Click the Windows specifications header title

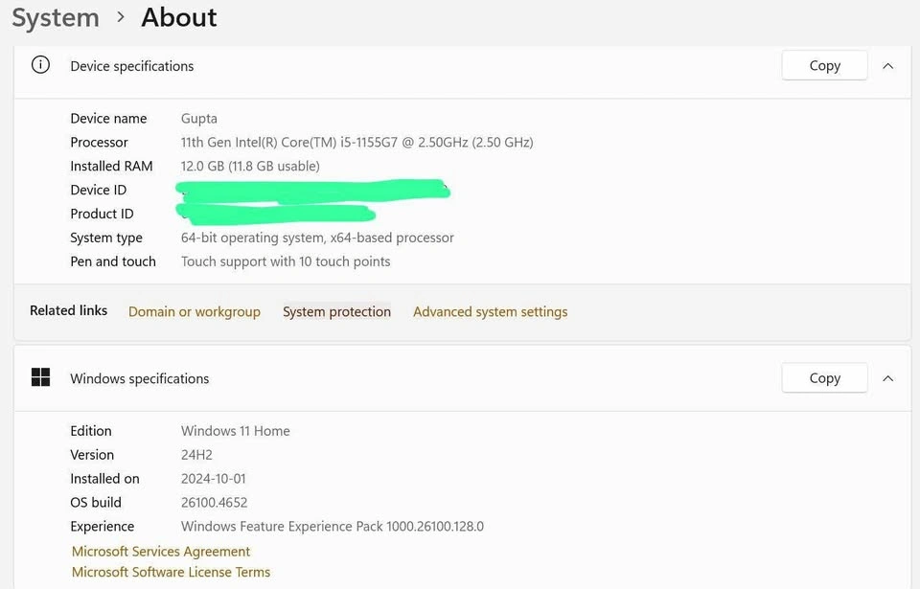point(139,378)
